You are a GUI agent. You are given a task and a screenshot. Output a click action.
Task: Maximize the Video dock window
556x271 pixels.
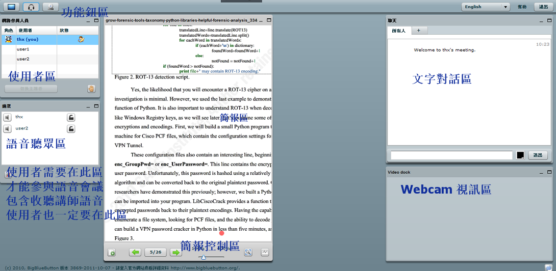[549, 172]
